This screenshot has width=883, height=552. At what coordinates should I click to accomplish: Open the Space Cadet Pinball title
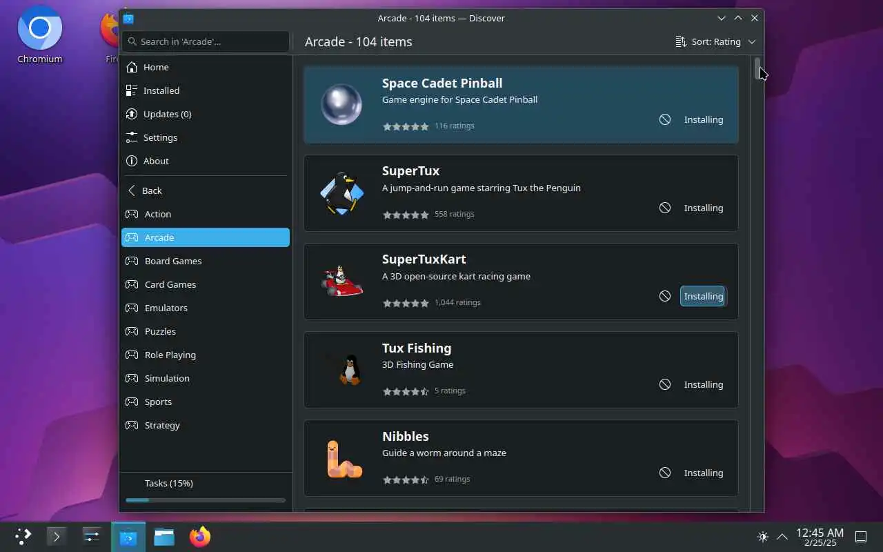pyautogui.click(x=442, y=83)
